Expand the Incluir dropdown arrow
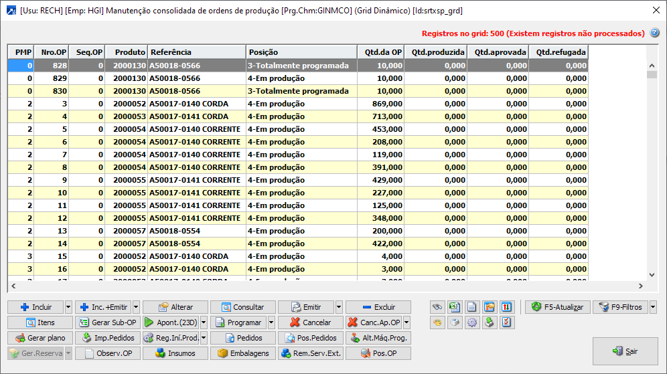 click(x=68, y=307)
